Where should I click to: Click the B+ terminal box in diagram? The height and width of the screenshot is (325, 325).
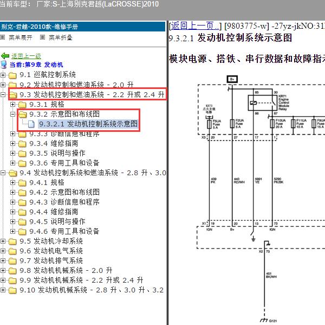click(x=232, y=79)
